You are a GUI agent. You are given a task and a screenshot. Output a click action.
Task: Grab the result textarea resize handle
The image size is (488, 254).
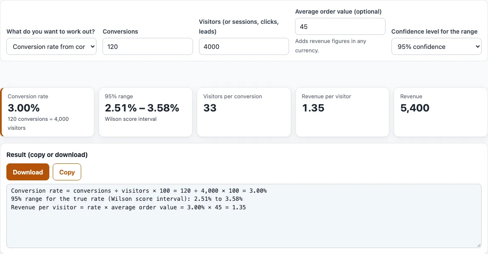pyautogui.click(x=479, y=245)
